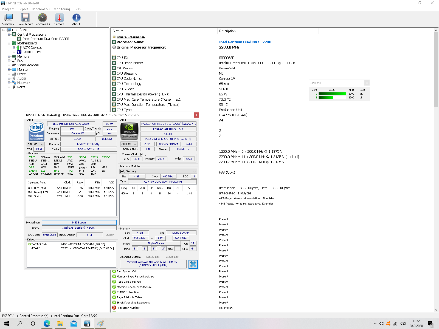The image size is (439, 329).
Task: Select the Network tree item
Action: (24, 83)
